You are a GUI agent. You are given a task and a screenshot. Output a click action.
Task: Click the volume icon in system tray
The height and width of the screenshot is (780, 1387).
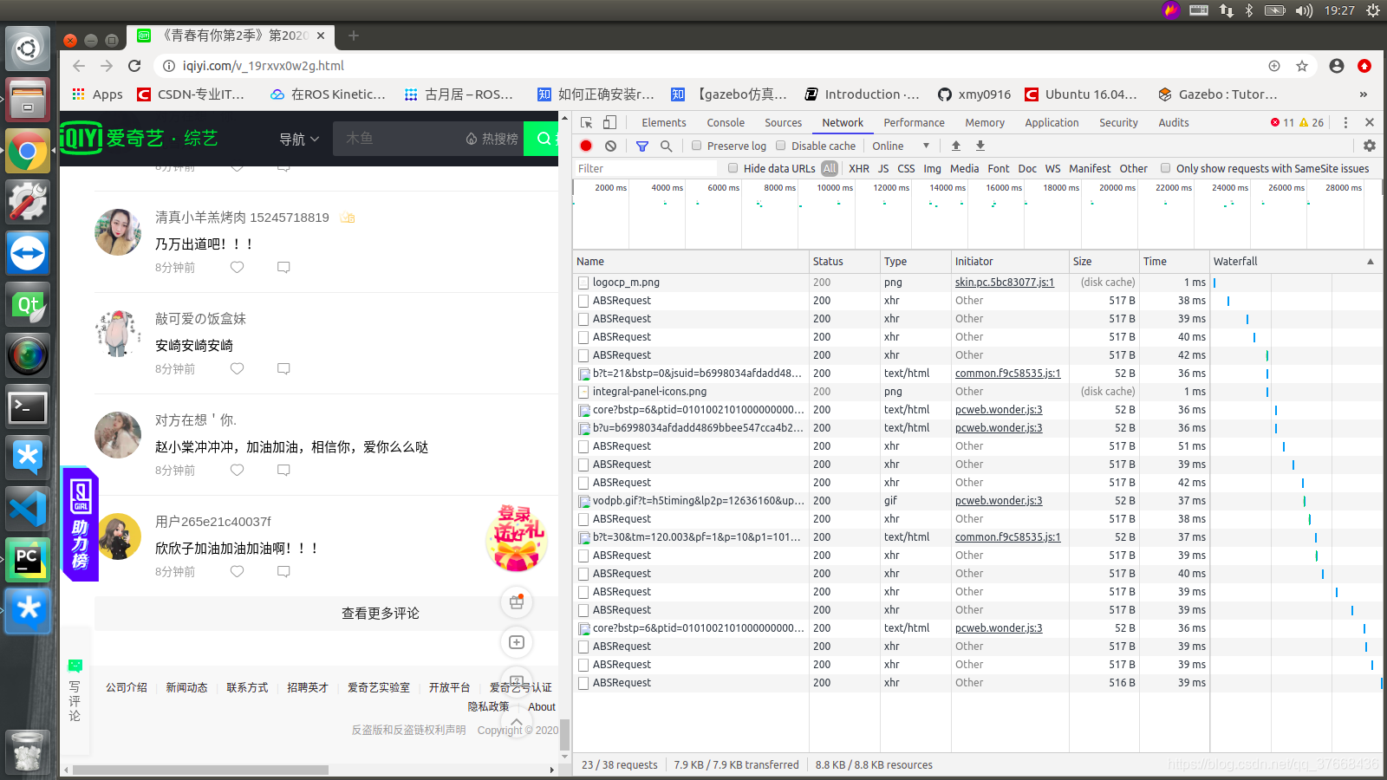(1304, 10)
